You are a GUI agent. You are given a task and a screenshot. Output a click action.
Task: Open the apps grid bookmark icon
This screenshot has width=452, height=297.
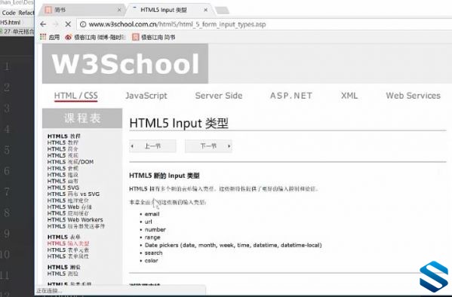[43, 37]
